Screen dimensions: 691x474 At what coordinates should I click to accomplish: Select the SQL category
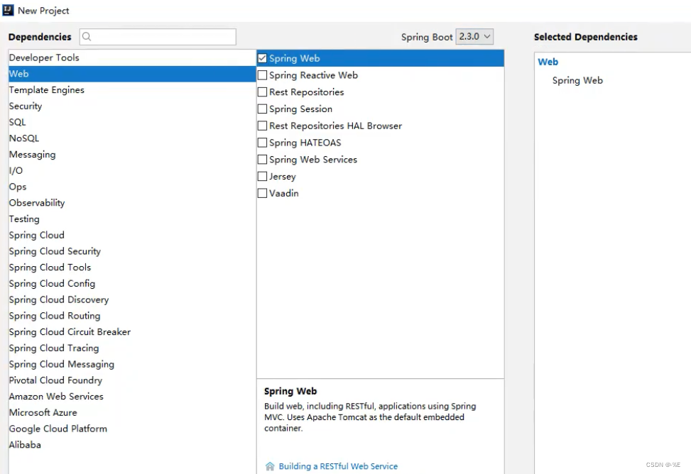click(x=132, y=123)
